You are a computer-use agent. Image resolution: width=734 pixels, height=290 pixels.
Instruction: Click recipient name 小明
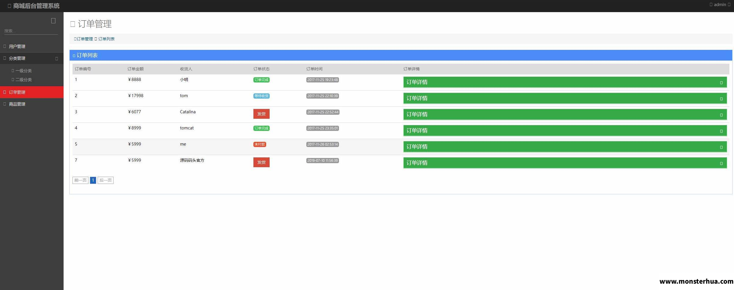(x=184, y=80)
